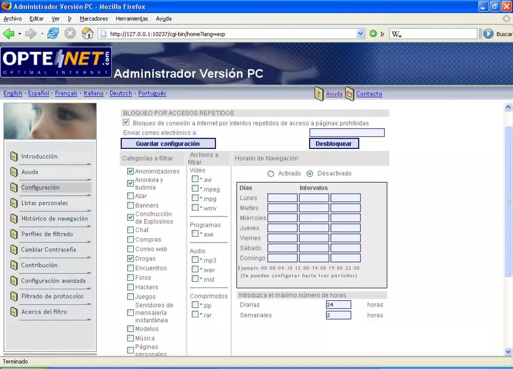Reload the page with the Refresh icon
513x369 pixels.
click(x=53, y=33)
